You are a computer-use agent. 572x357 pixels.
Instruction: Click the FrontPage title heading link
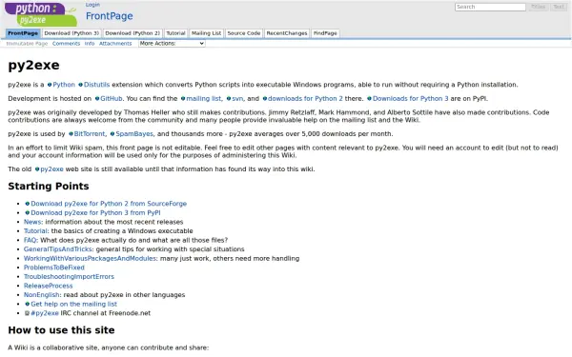click(x=109, y=16)
